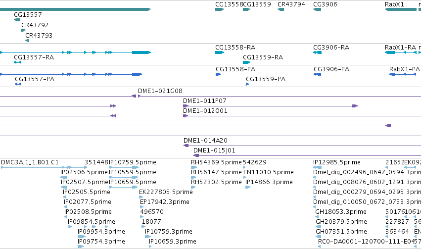The height and width of the screenshot is (249, 421).
Task: Select the first IP10759.5prime row
Action: 124,167
